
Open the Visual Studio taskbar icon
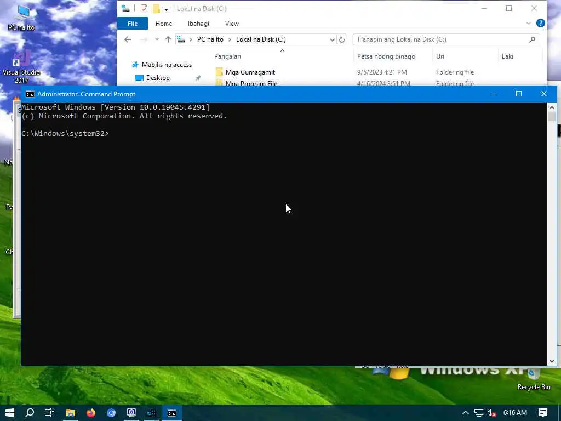point(151,413)
